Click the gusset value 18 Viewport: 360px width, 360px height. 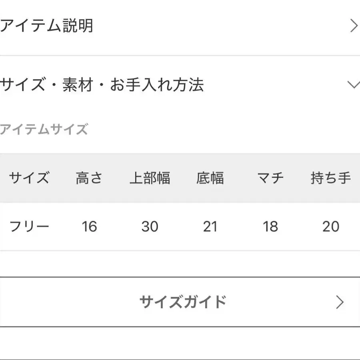(x=270, y=227)
